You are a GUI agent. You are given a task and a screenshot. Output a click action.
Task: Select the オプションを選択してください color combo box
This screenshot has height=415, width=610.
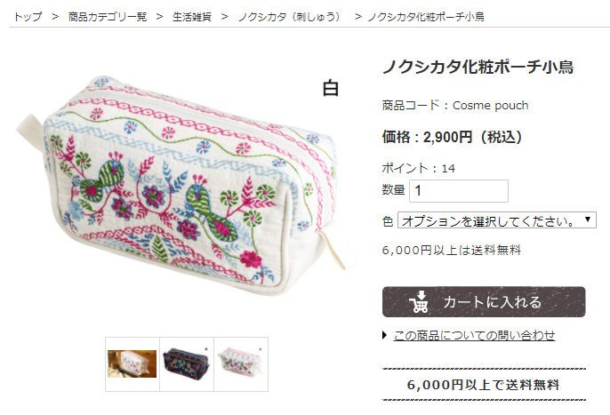click(x=497, y=220)
